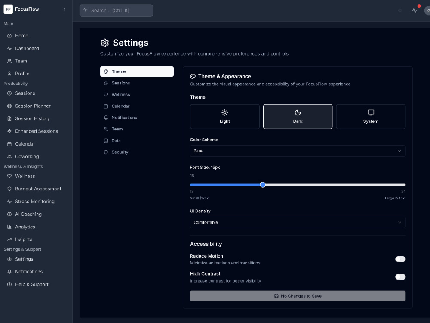Click the AI Coaching brain icon
This screenshot has height=323, width=430.
pos(9,214)
